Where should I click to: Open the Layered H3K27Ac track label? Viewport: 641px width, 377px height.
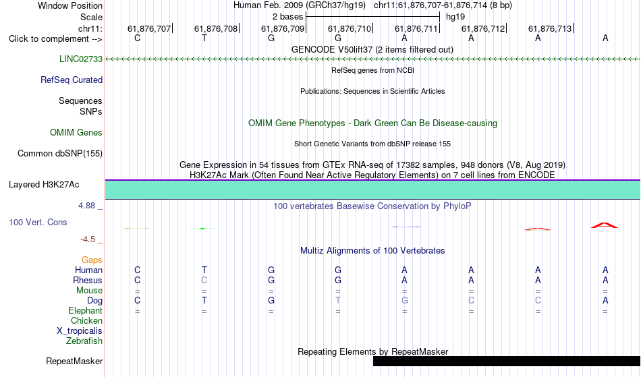[44, 185]
